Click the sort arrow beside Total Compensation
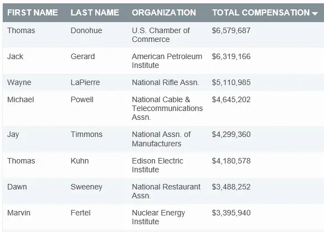The height and width of the screenshot is (232, 324). coord(315,14)
